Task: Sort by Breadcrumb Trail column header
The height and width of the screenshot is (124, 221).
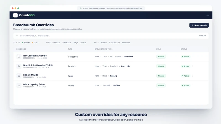Action: (103, 49)
